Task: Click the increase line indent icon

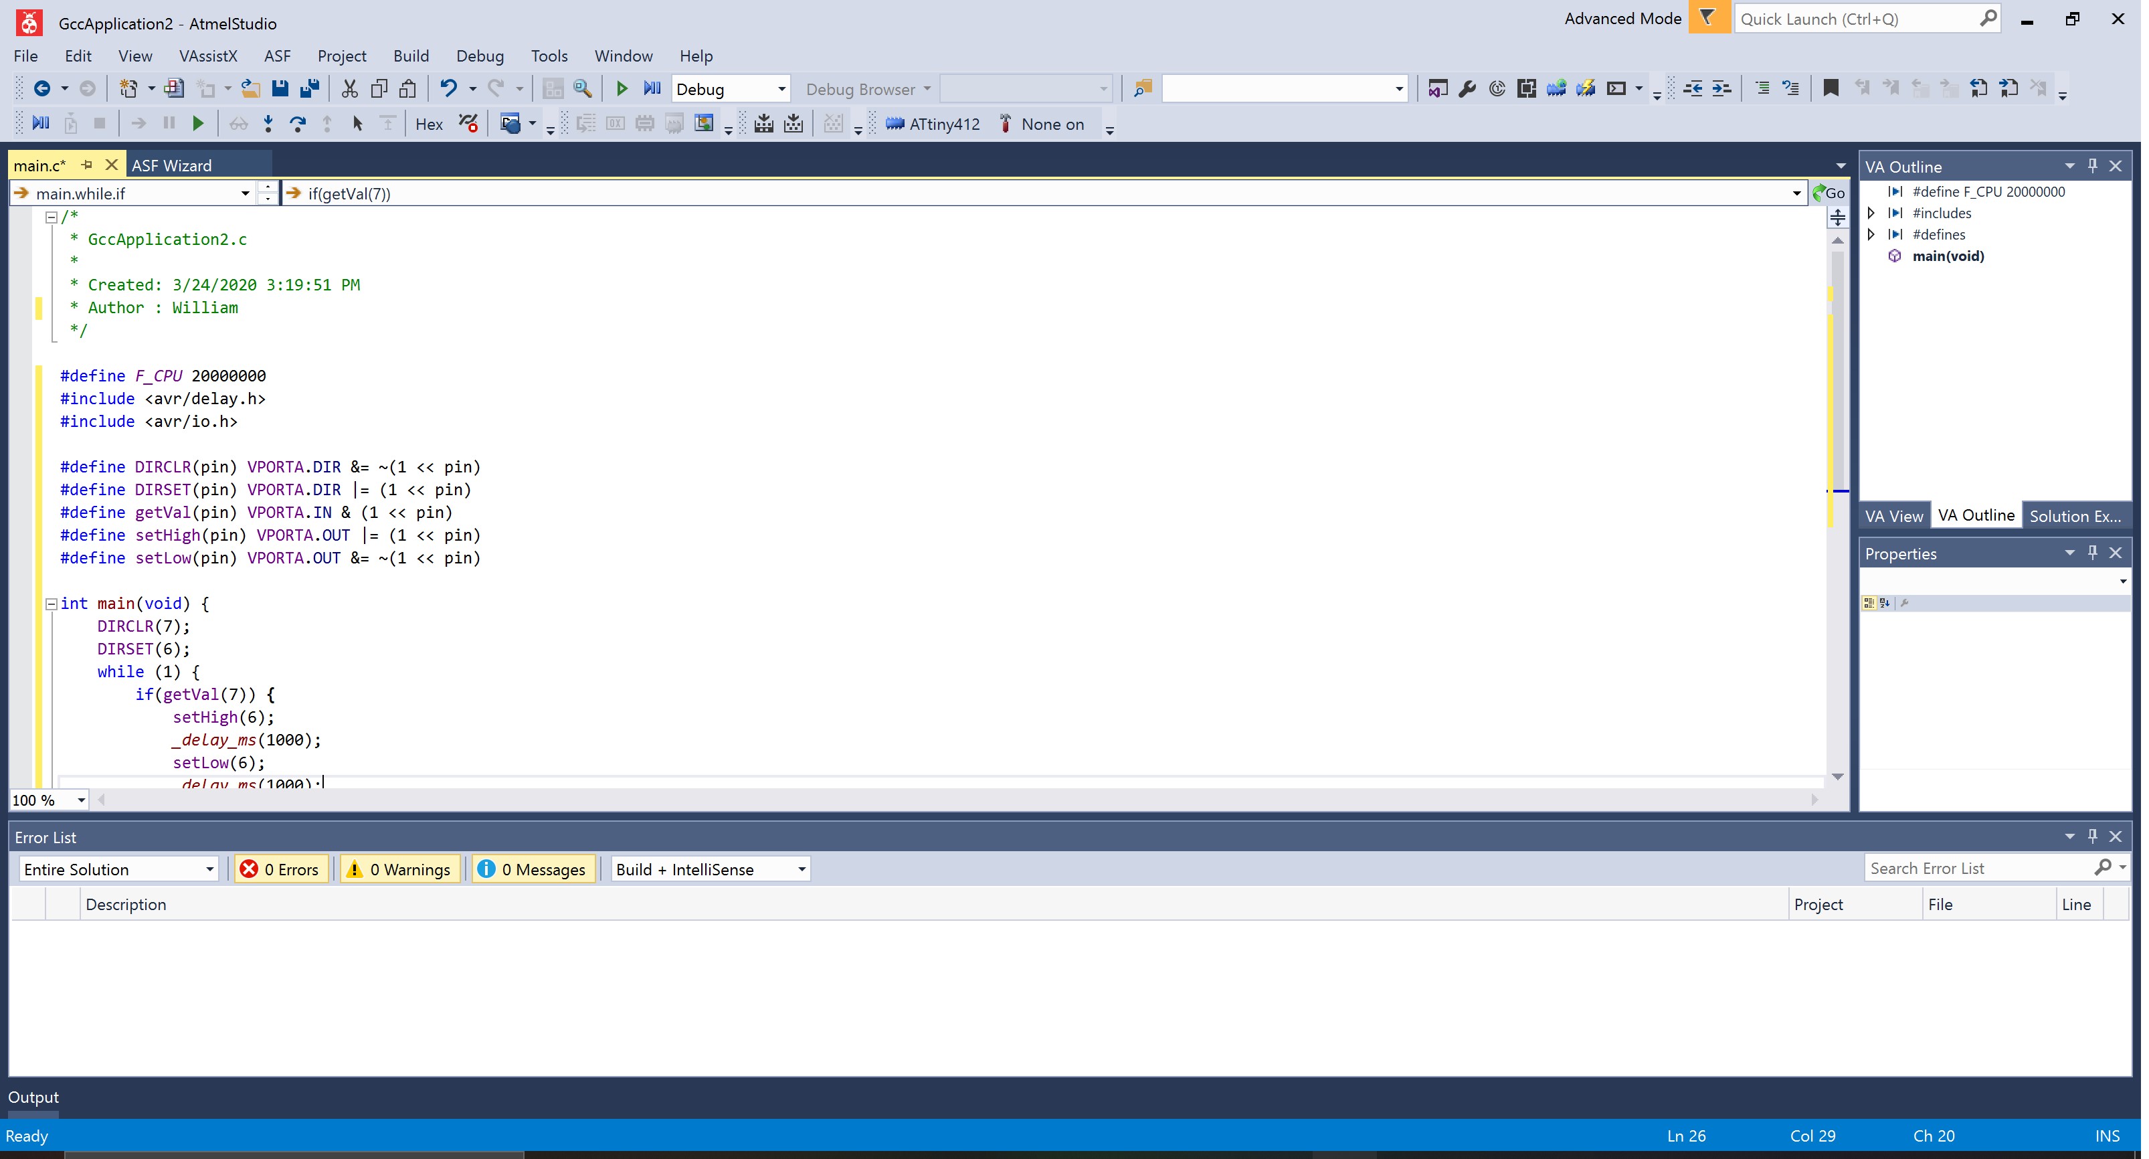Action: (1722, 88)
